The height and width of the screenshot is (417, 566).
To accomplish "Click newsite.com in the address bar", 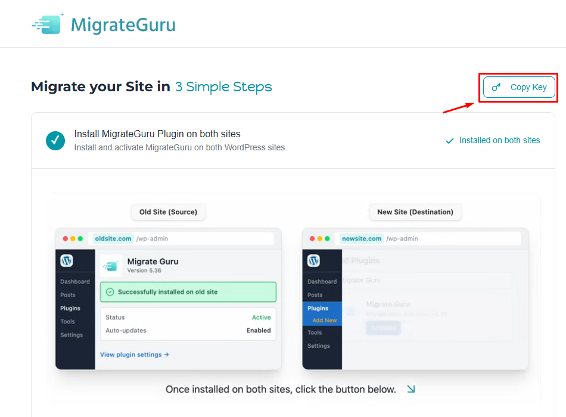I will tap(361, 239).
